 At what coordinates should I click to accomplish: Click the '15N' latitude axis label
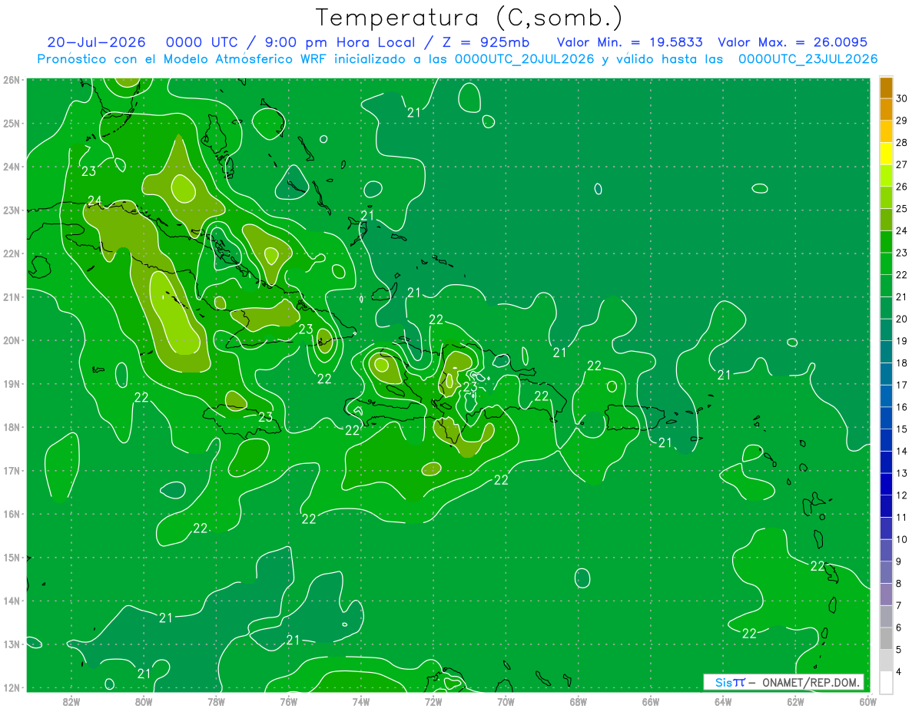pos(12,558)
